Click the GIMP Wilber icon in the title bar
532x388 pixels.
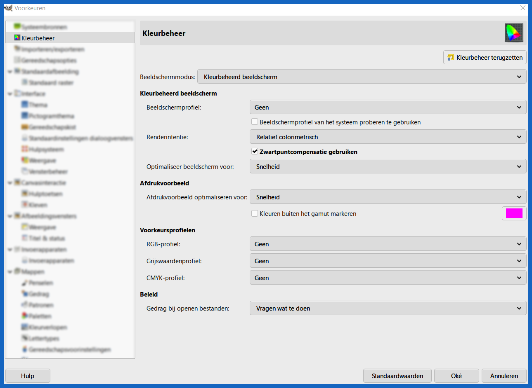8,8
